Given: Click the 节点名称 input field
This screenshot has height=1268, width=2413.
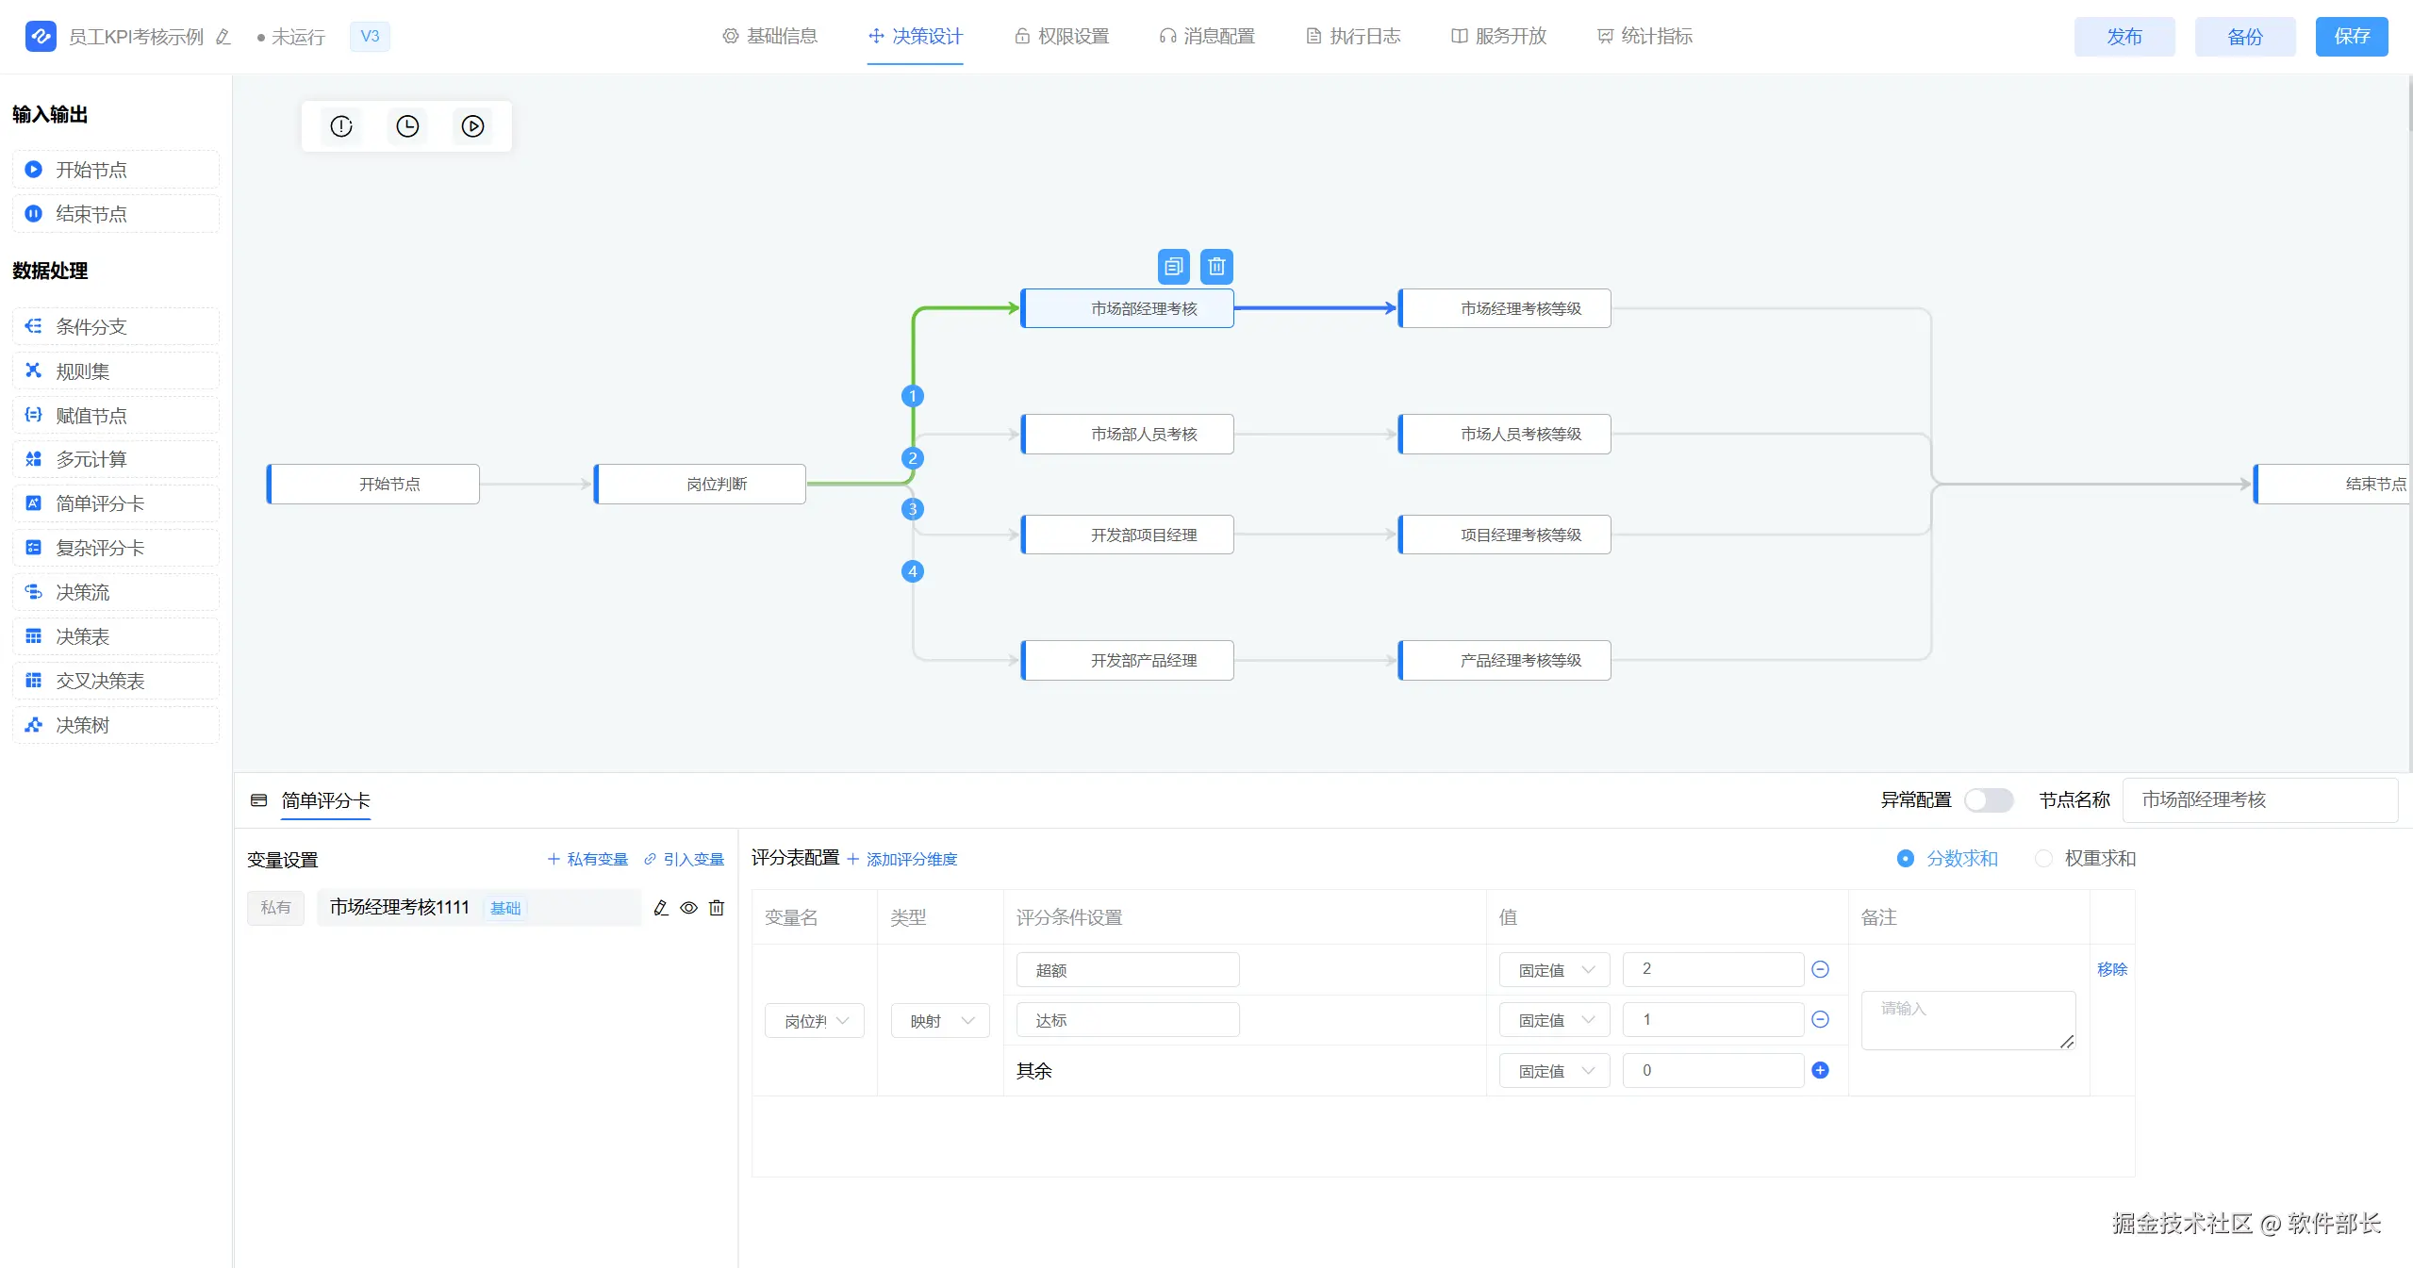Looking at the screenshot, I should coord(2259,800).
